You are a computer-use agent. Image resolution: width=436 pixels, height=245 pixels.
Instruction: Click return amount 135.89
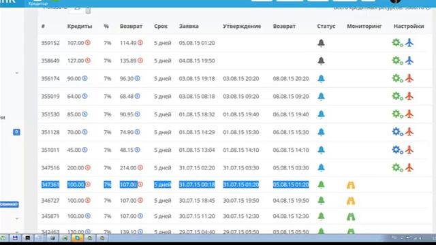tap(128, 61)
